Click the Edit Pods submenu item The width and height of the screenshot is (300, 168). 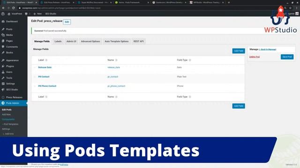coord(7,110)
